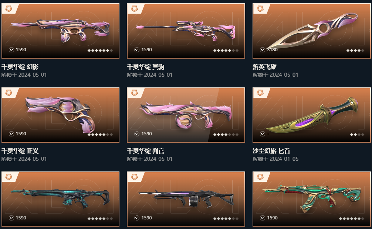Open the 千灵华绽 幻影 rifle thumbnail

61,31
